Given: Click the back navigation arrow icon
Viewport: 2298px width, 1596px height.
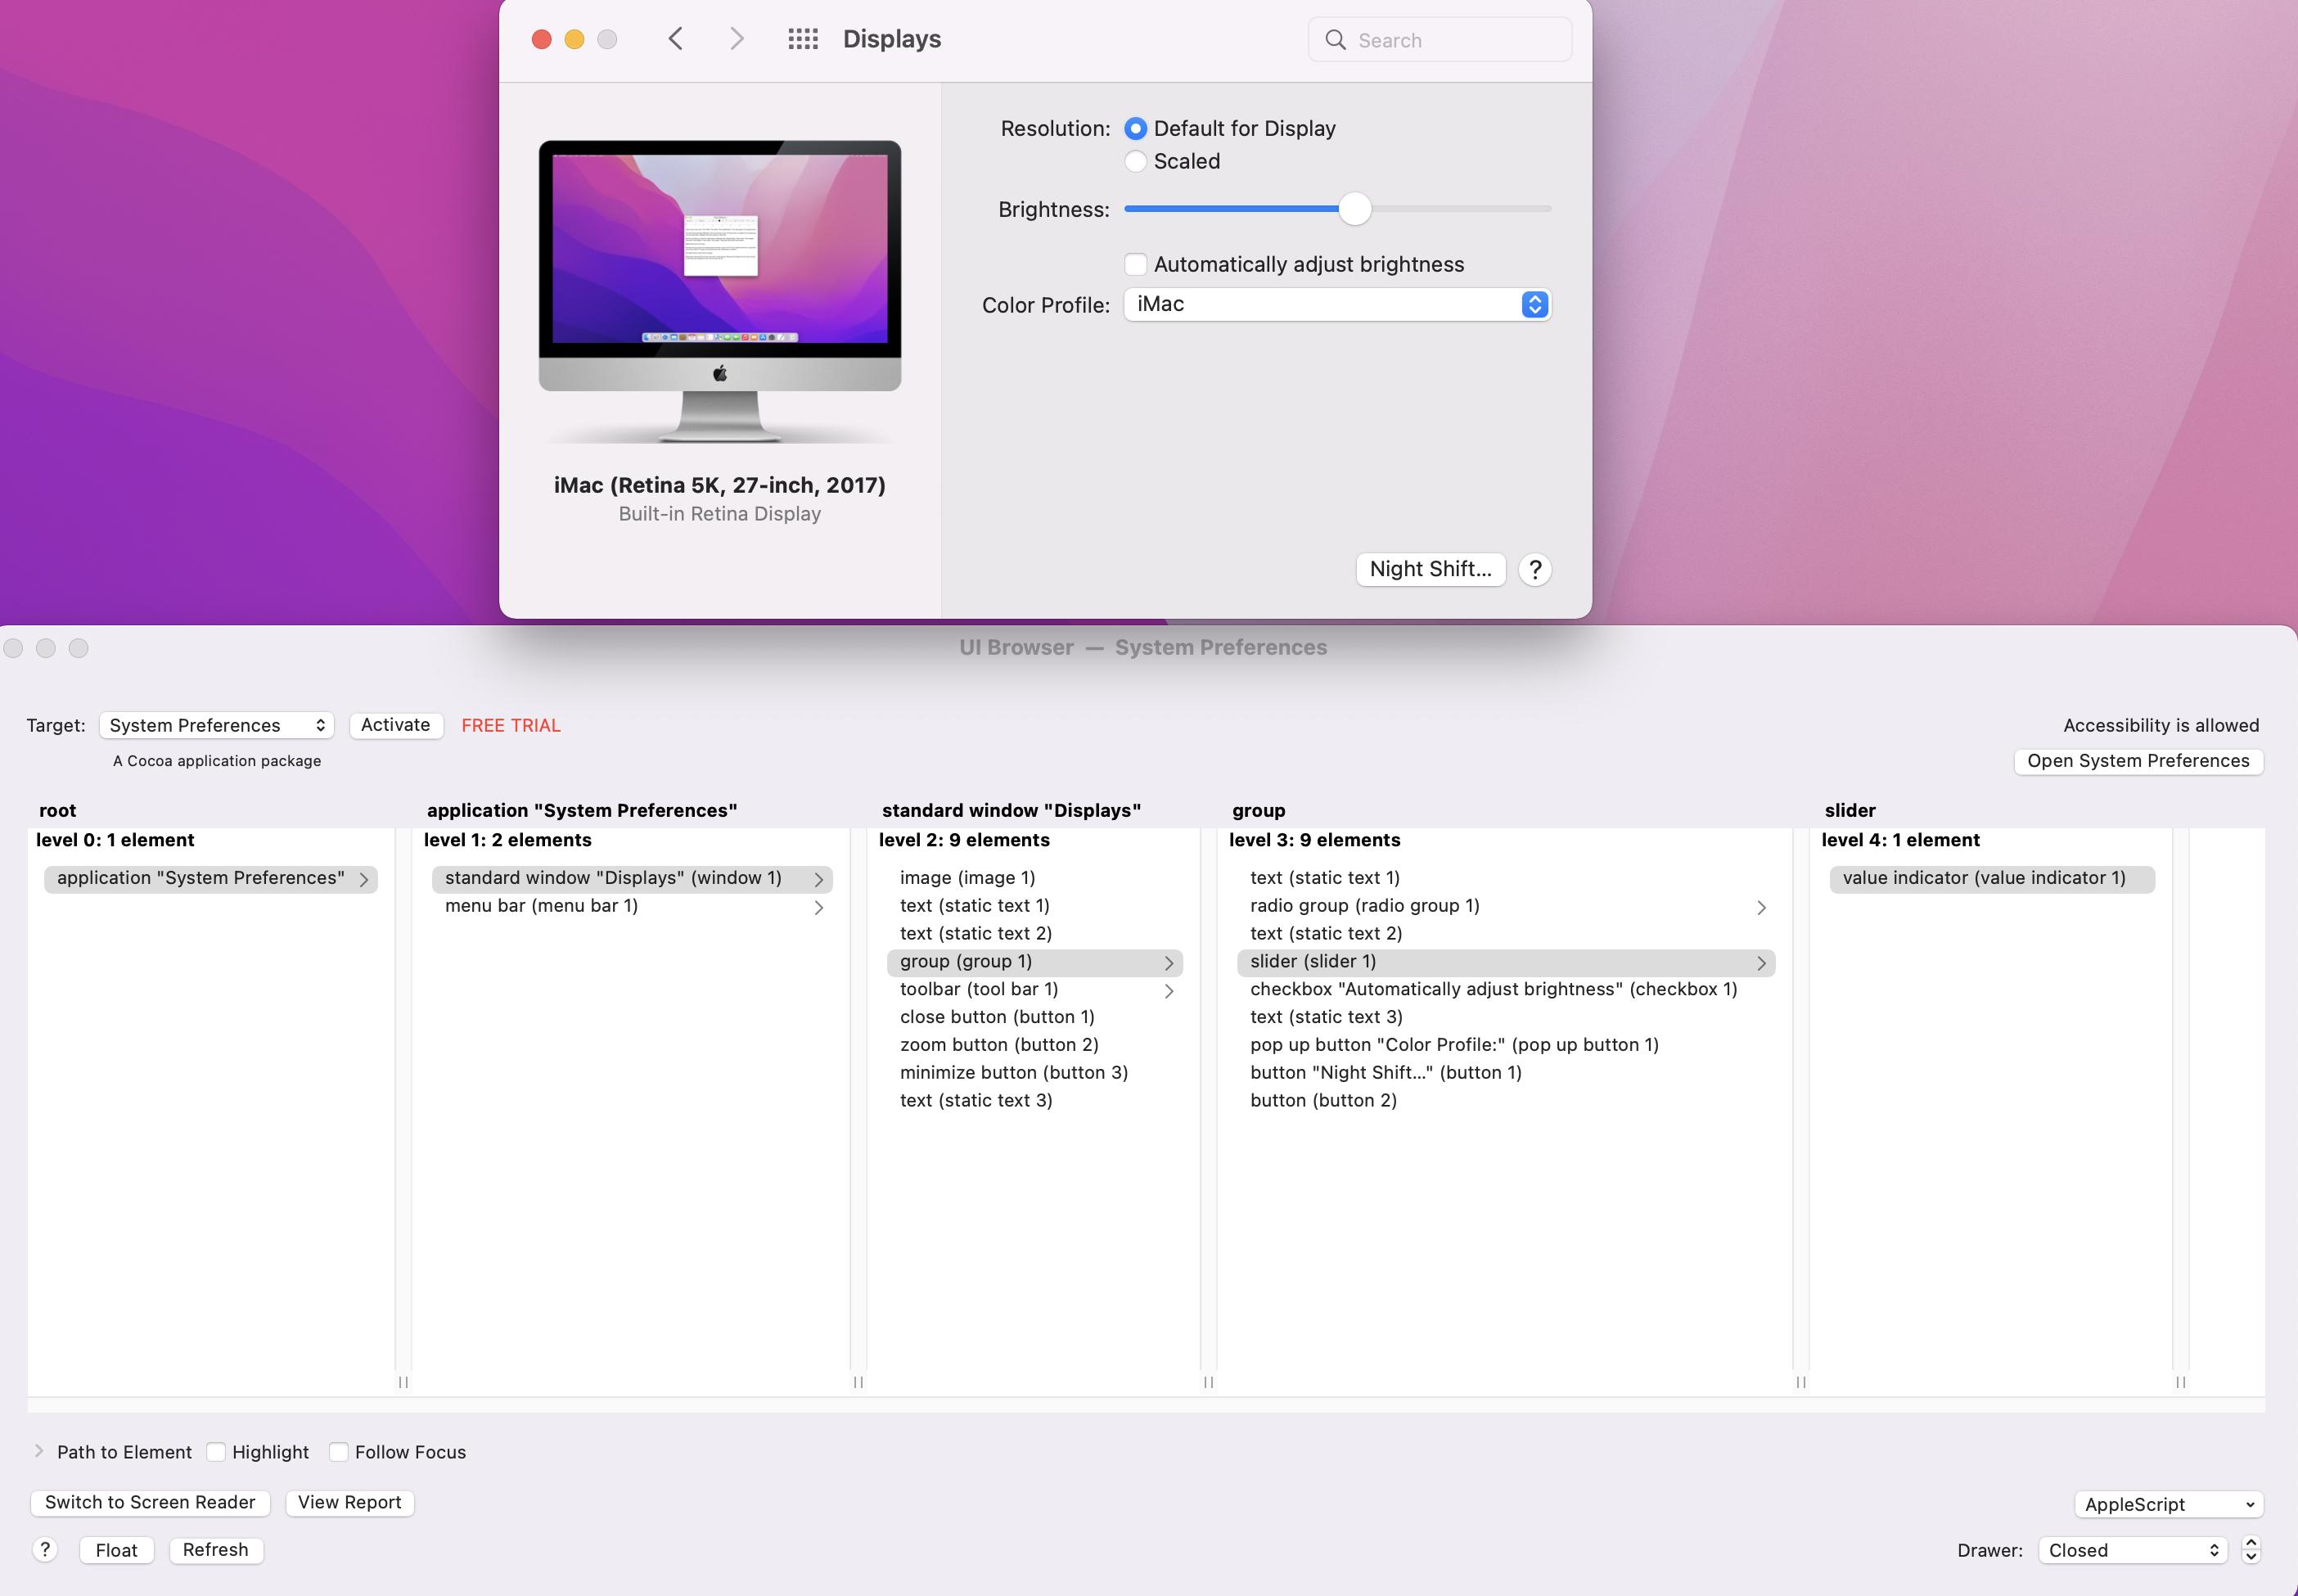Looking at the screenshot, I should coord(678,38).
